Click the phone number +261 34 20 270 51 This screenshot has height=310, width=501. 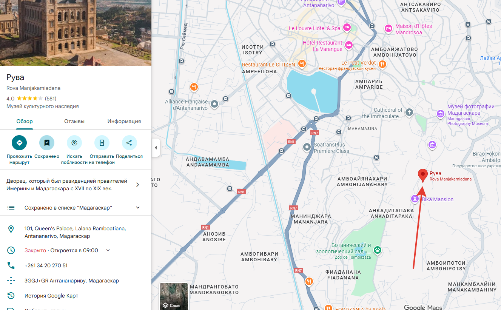coord(46,265)
